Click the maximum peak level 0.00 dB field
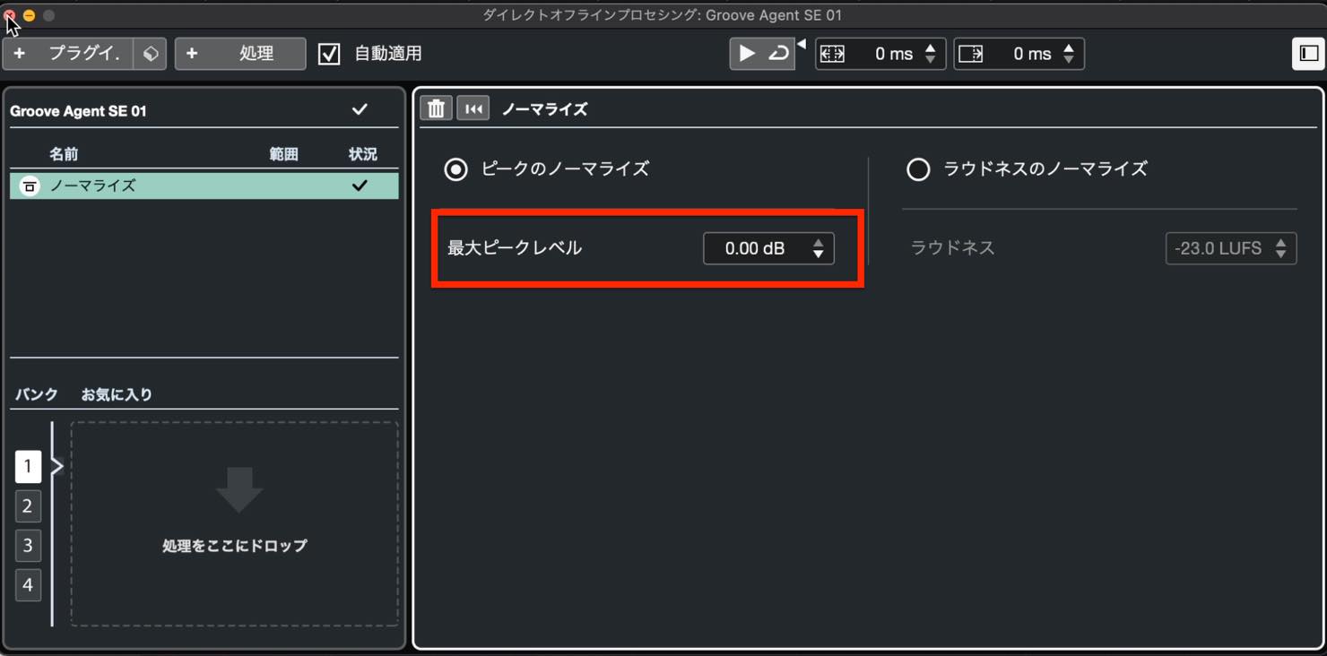 768,248
